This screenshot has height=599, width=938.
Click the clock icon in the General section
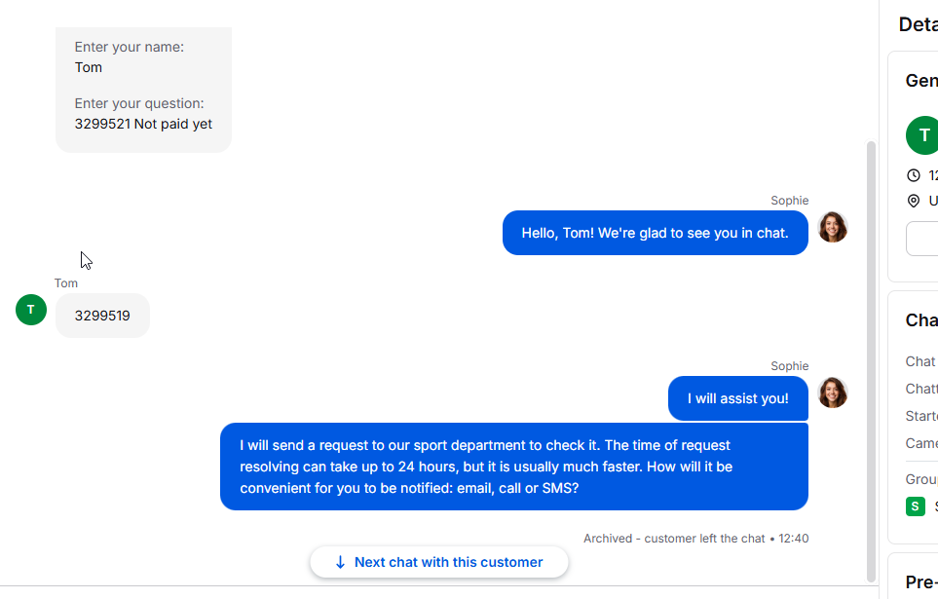914,175
